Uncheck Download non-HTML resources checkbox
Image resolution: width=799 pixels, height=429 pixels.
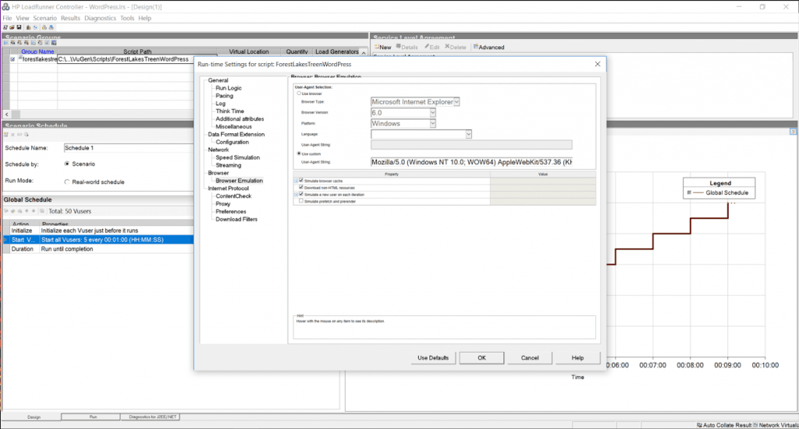click(x=301, y=187)
